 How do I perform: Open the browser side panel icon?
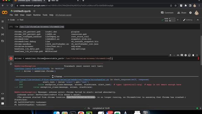(x=190, y=6)
